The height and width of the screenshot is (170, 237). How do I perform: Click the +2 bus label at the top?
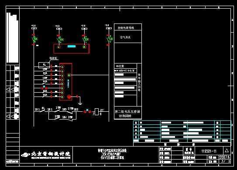(x=58, y=26)
